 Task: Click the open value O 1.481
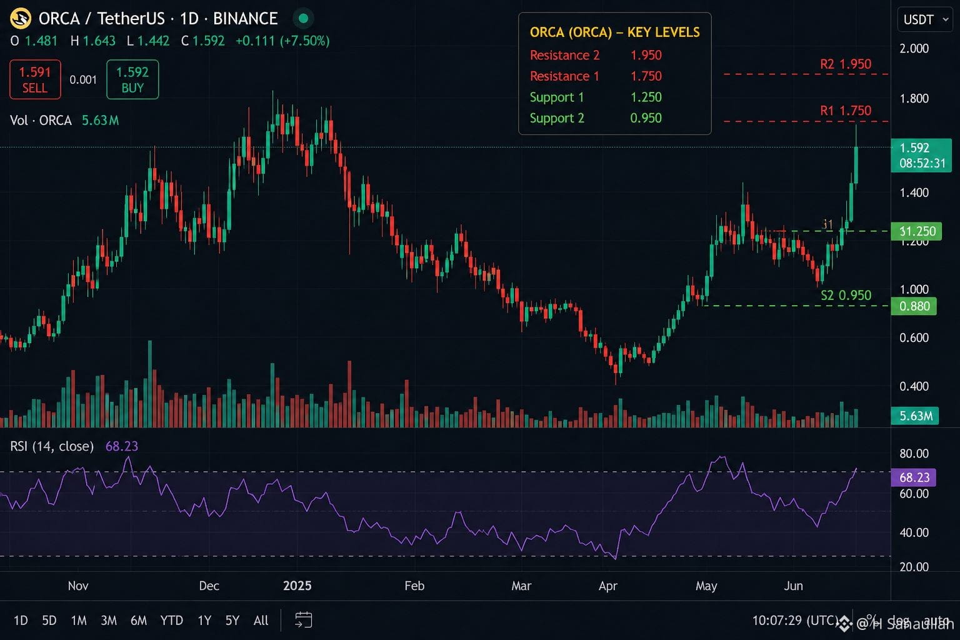[x=34, y=41]
